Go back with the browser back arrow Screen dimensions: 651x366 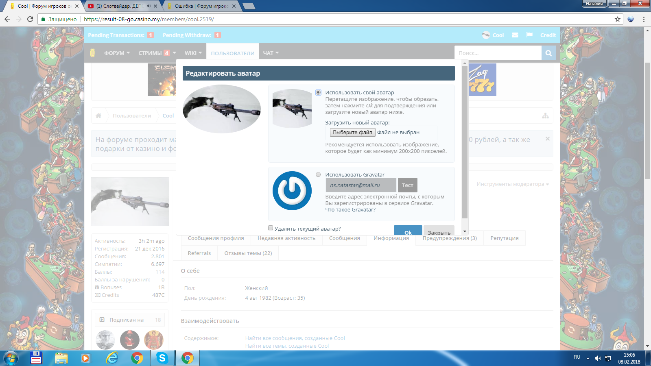click(x=7, y=19)
